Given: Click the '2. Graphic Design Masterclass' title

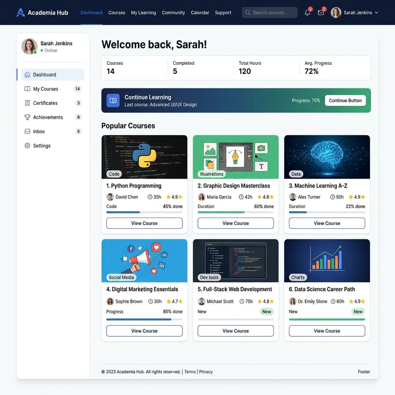Looking at the screenshot, I should click(234, 186).
